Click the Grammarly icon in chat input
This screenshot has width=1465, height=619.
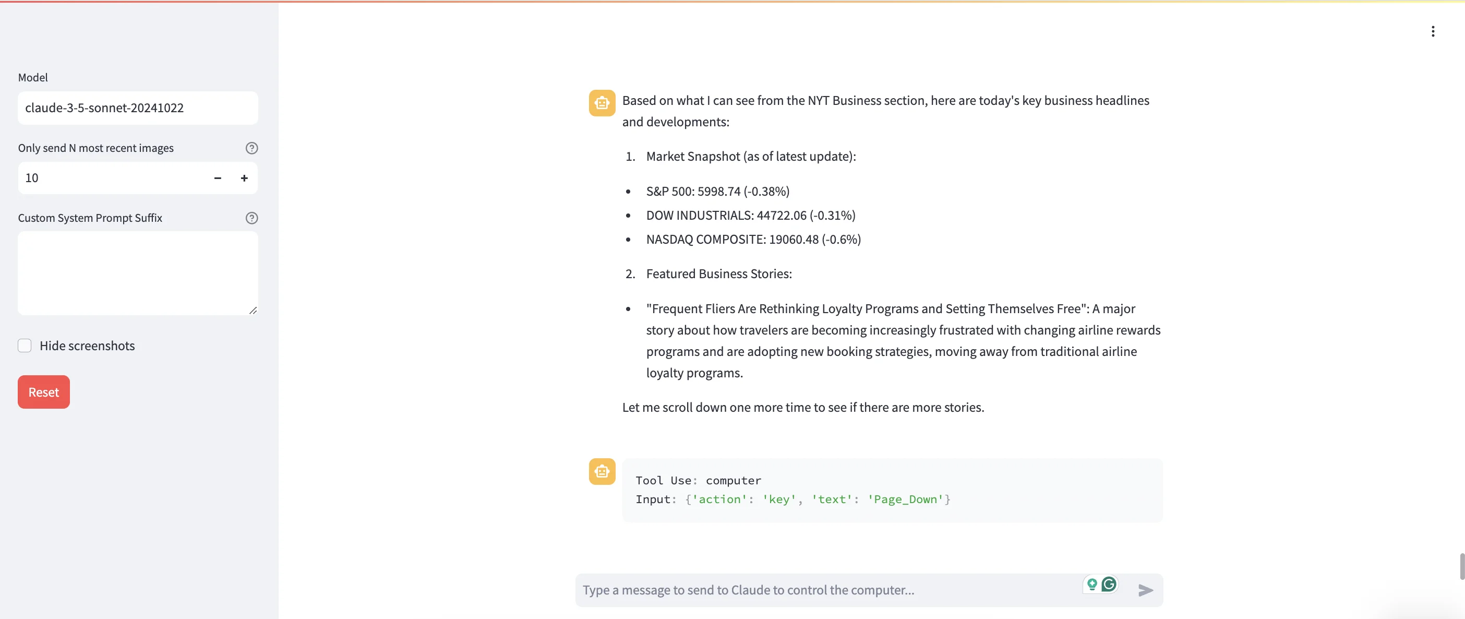pos(1109,585)
